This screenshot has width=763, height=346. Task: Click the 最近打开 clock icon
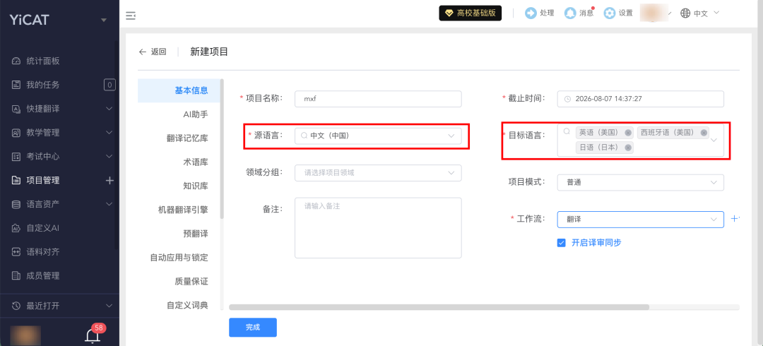pos(16,306)
